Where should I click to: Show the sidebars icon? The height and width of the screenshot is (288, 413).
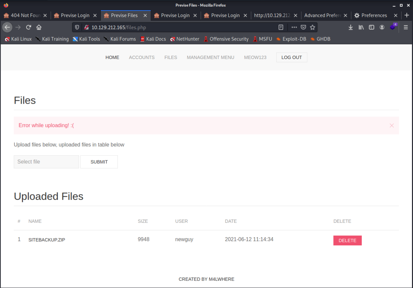pos(371,27)
